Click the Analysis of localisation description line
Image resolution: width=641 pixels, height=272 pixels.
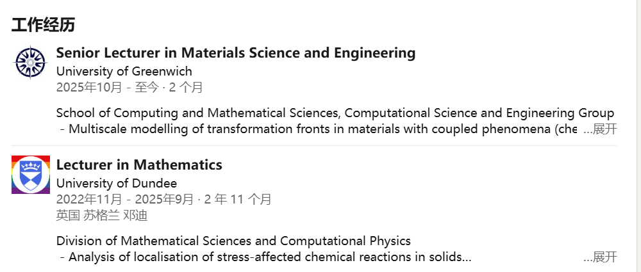coord(265,257)
